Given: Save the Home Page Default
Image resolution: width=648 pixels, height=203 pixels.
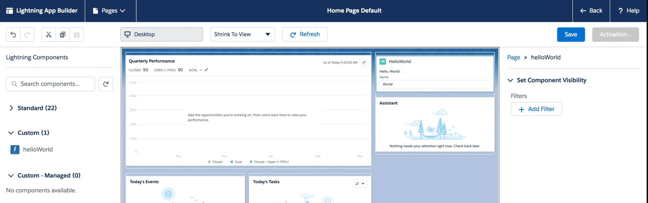Looking at the screenshot, I should [x=571, y=35].
